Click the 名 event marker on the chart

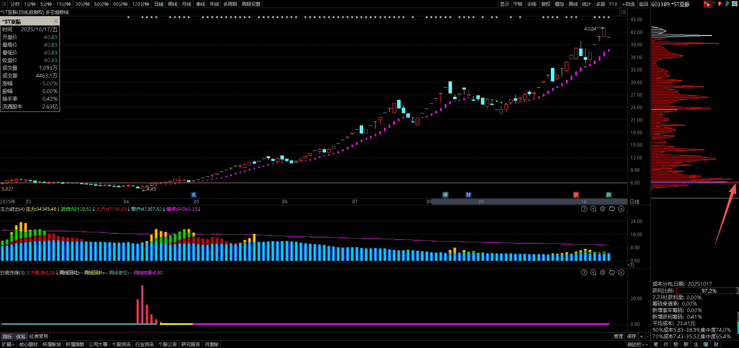pos(194,195)
